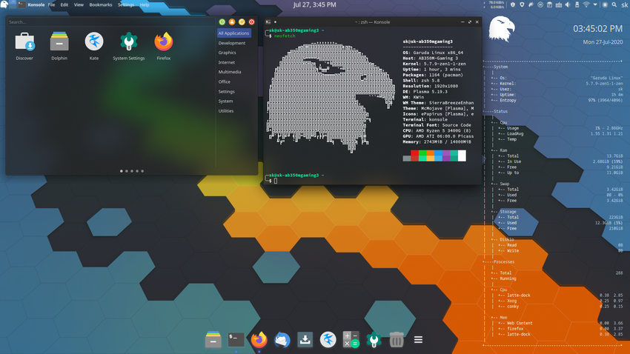Viewport: 630px width, 354px height.
Task: Select the System category in launcher
Action: 225,101
